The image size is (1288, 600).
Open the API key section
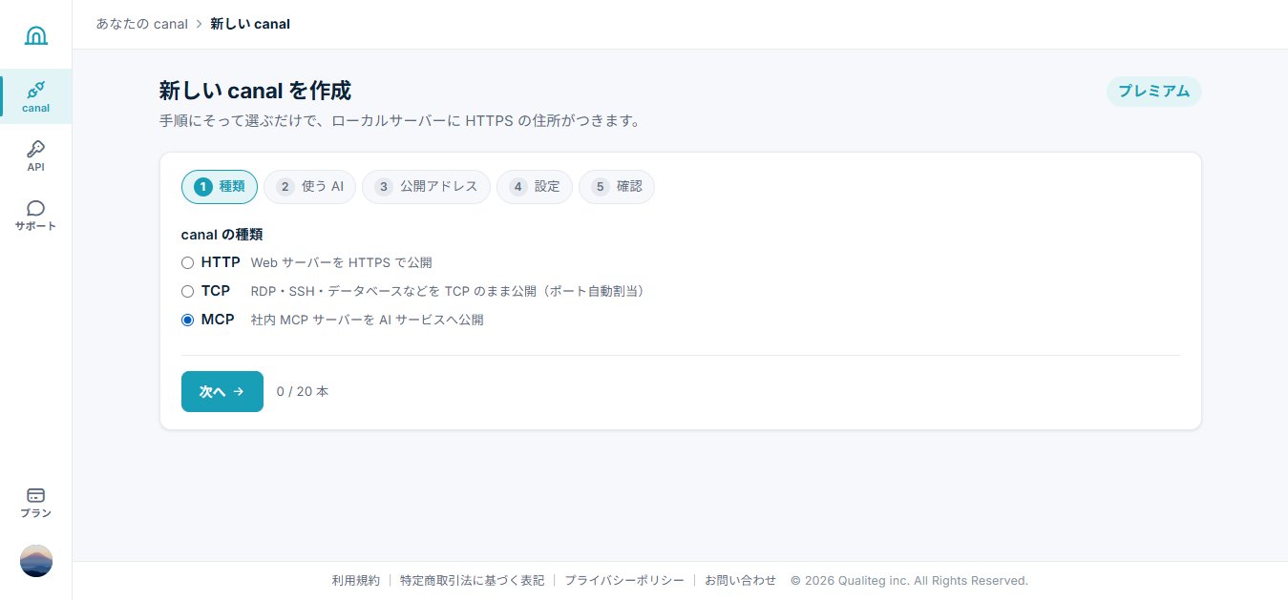35,155
